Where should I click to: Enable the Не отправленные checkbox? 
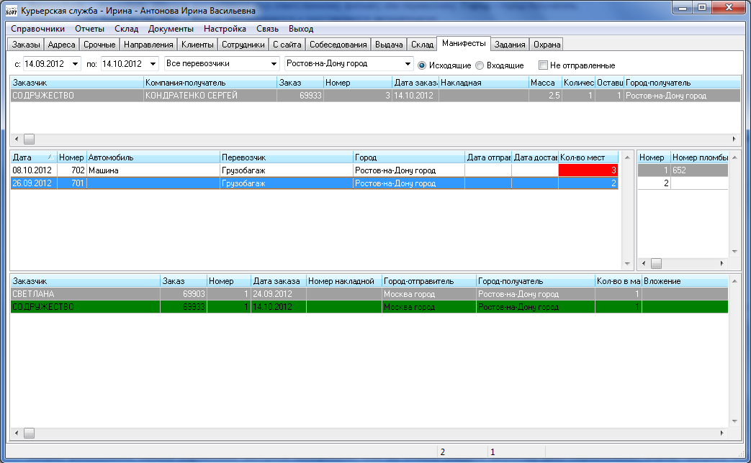click(x=543, y=65)
